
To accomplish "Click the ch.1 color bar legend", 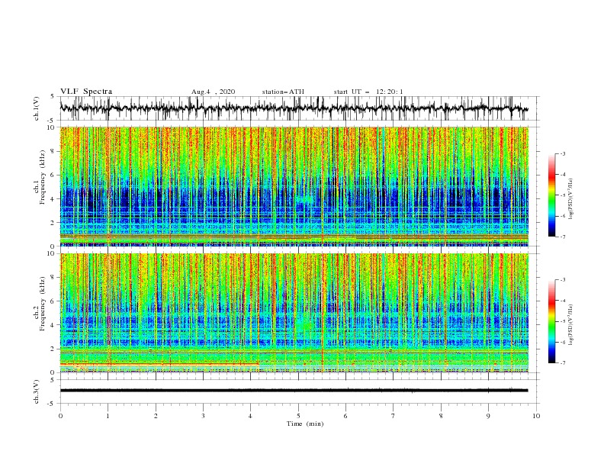I will (551, 195).
